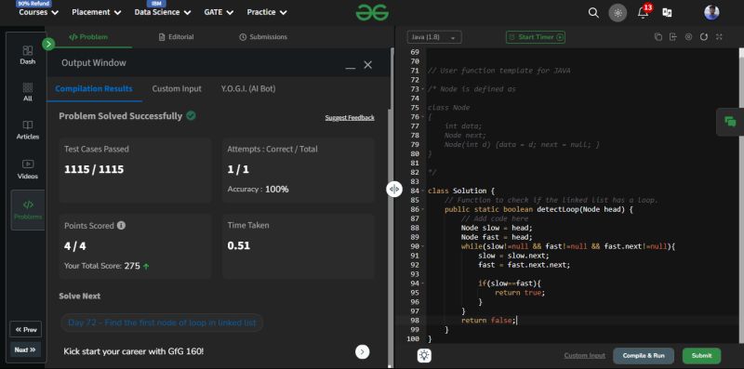Click the Custom Input link below editor
Image resolution: width=744 pixels, height=369 pixels.
585,356
